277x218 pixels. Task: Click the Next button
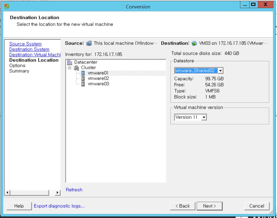pyautogui.click(x=210, y=206)
